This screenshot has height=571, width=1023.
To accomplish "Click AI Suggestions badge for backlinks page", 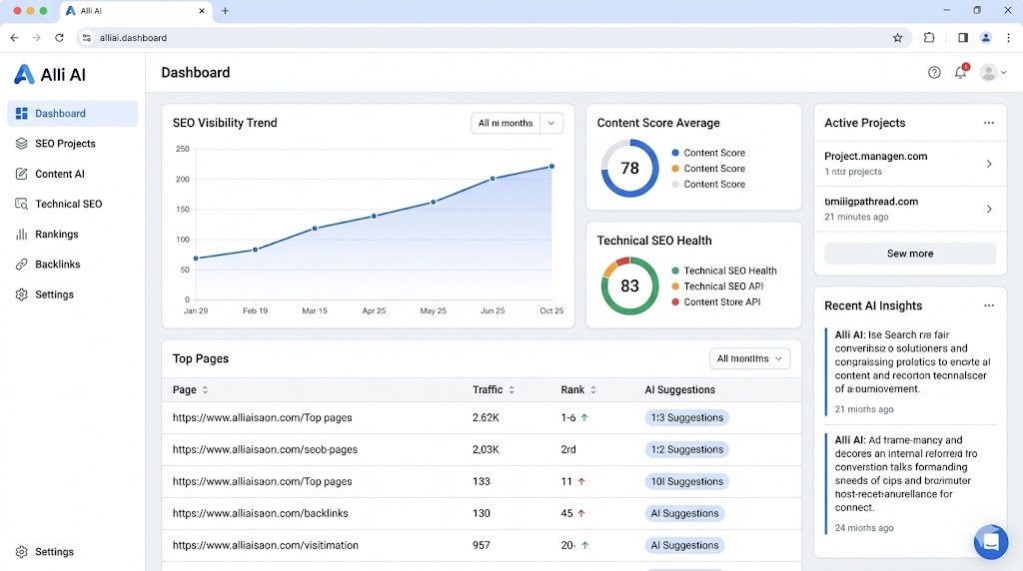I will click(684, 513).
